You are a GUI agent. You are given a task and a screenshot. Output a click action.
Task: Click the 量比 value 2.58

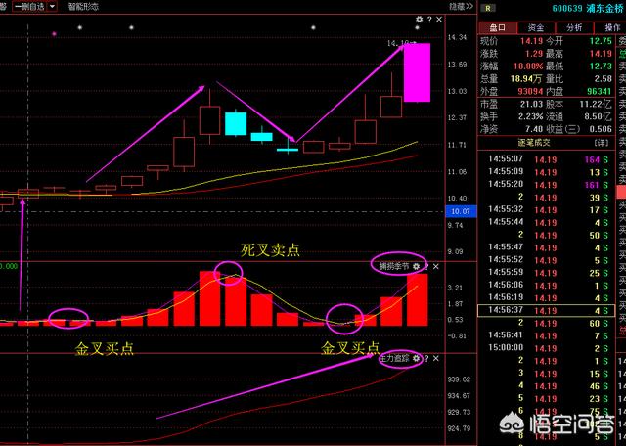tap(603, 78)
